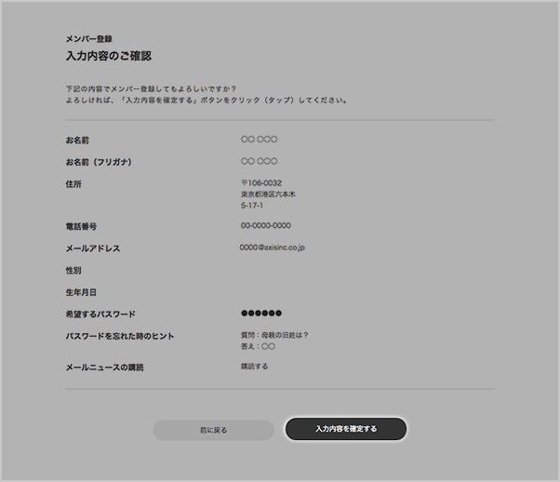Click the パスワードを忘れた時のヒント label

(120, 336)
